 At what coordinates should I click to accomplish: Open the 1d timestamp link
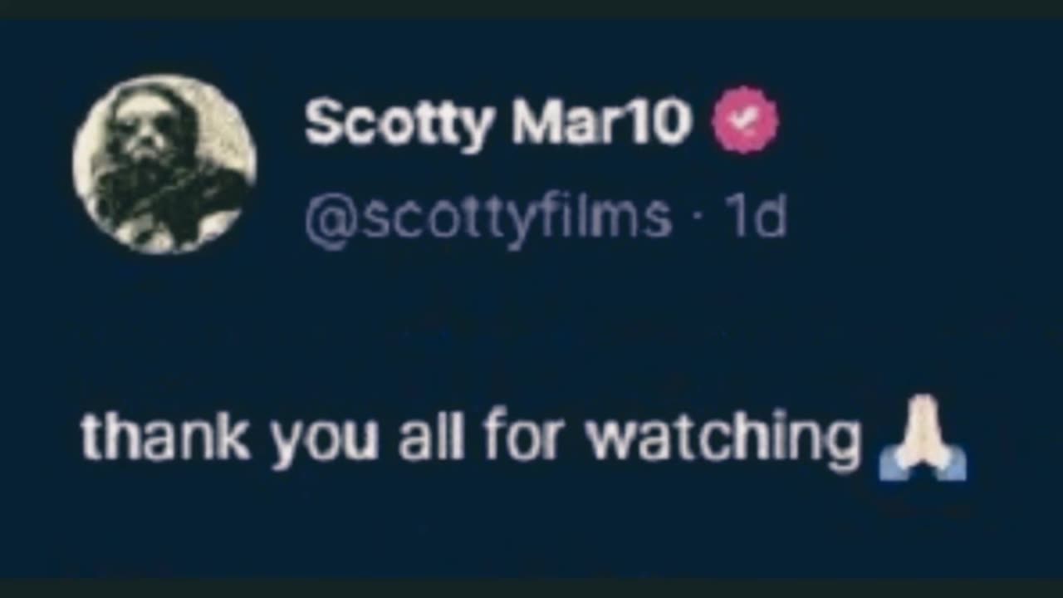[x=754, y=217]
